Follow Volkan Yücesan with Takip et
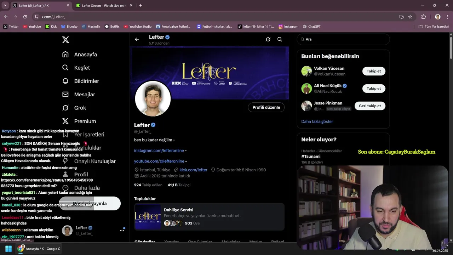Screen dimensions: 453x255 click(x=374, y=71)
